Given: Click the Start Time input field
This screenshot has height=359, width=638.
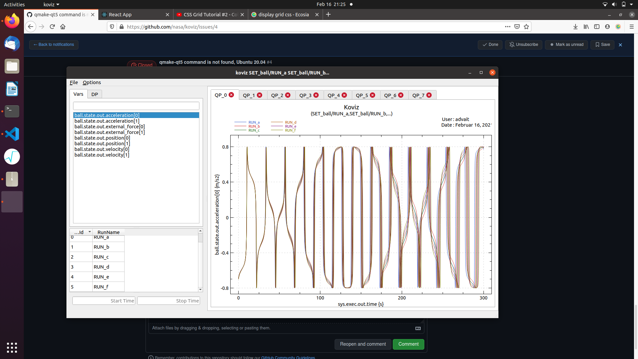Looking at the screenshot, I should tap(104, 301).
